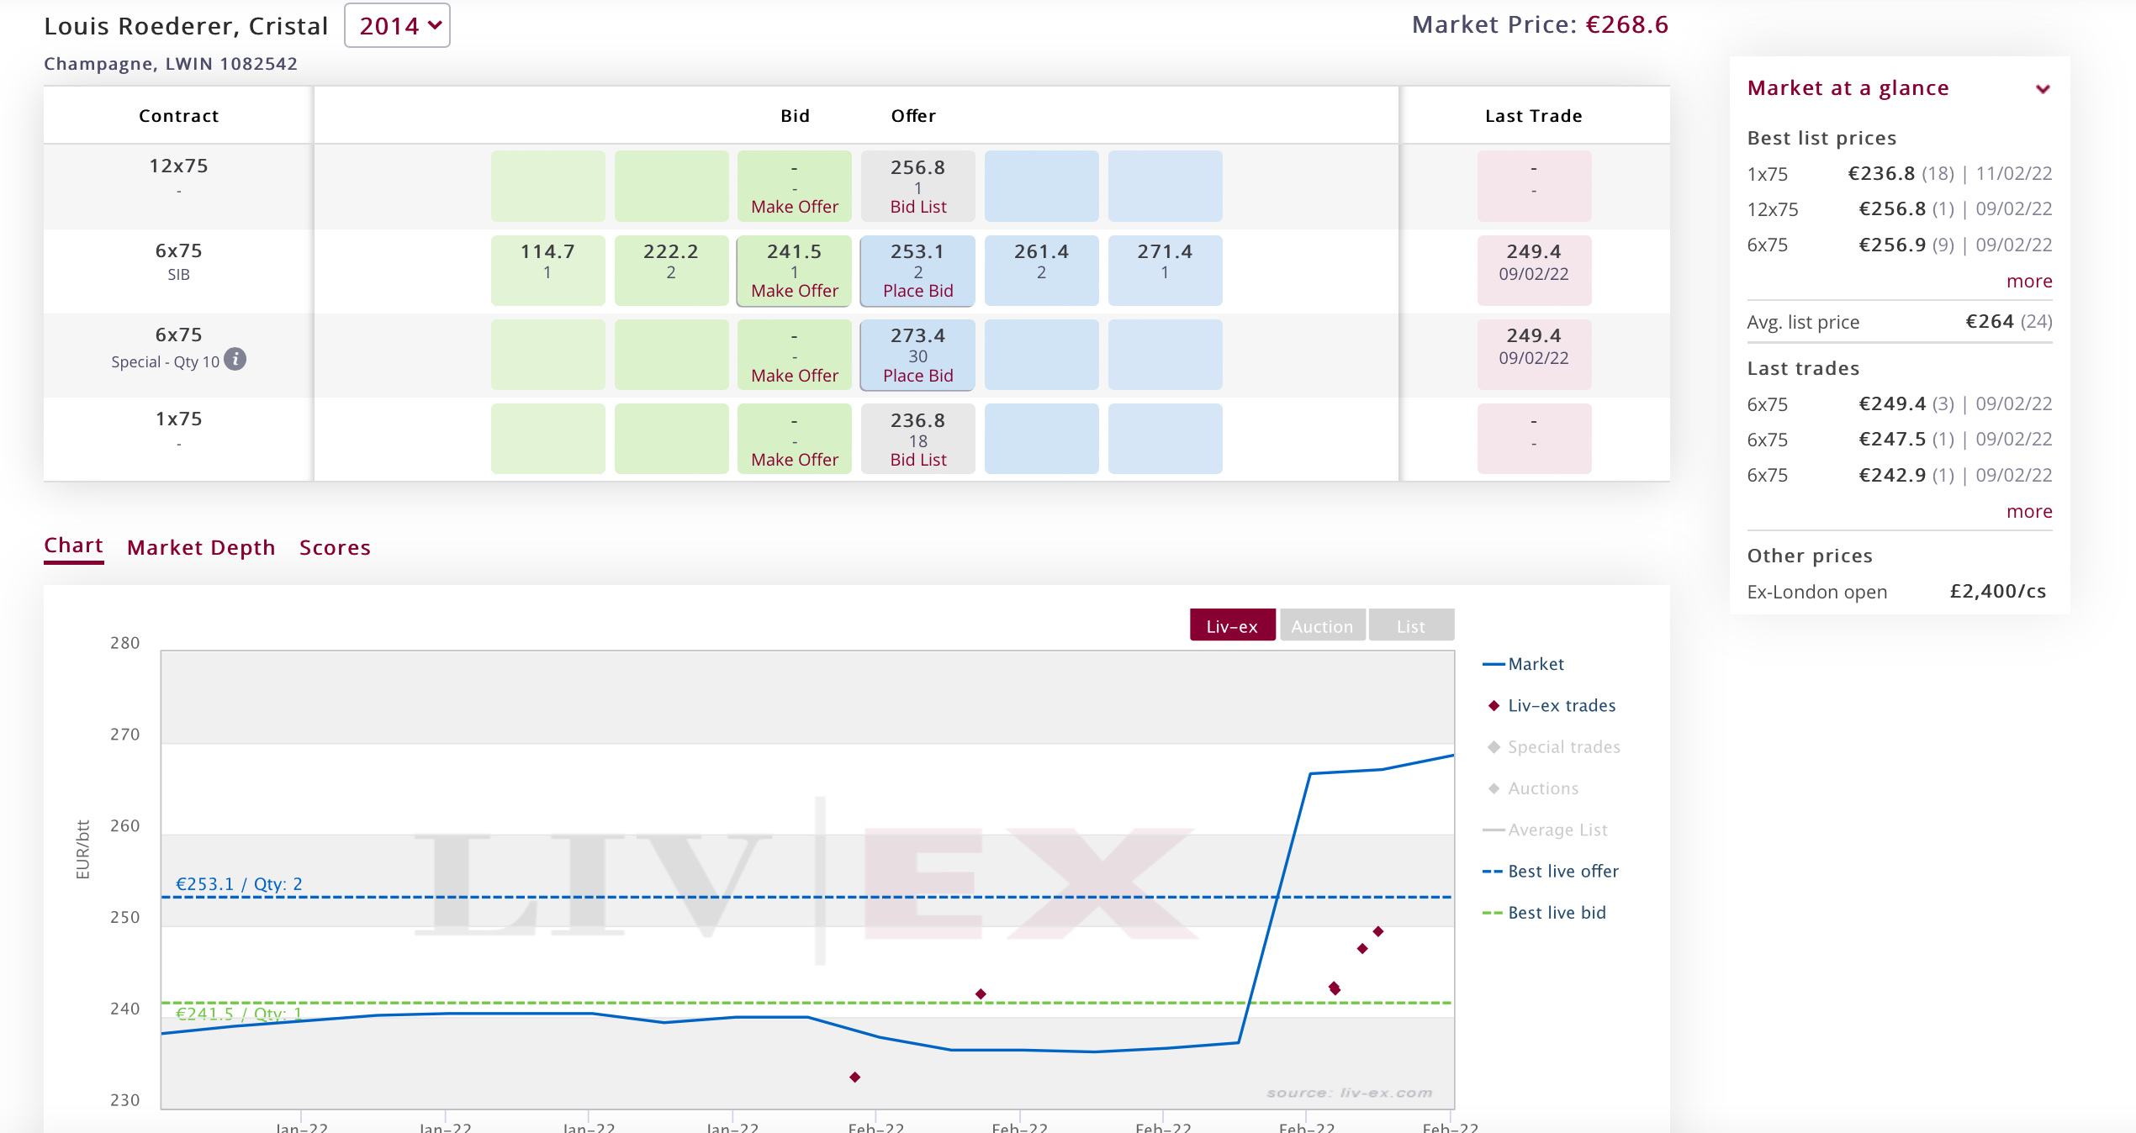Switch to the Chart tab
Screen dimensions: 2136x1133
74,546
